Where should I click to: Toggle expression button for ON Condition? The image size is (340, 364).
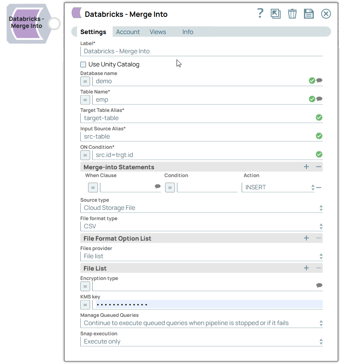point(85,155)
